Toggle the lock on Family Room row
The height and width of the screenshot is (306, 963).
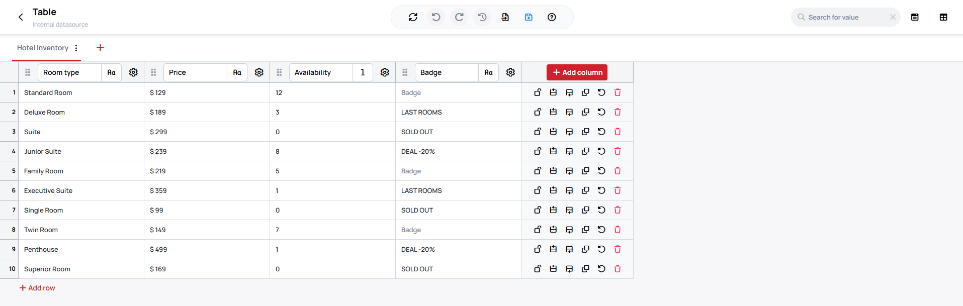(x=538, y=171)
